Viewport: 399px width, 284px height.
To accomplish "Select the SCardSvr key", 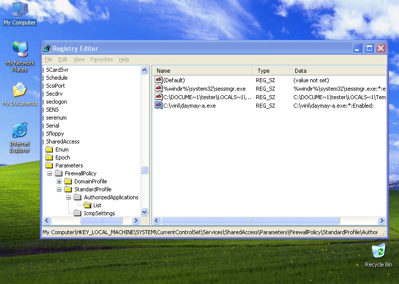I will coord(57,70).
